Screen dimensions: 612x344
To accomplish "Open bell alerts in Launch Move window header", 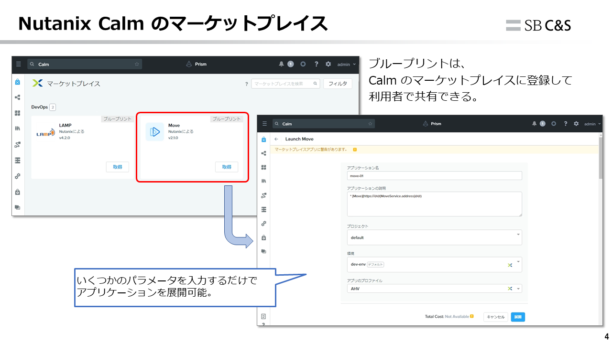I will point(534,124).
